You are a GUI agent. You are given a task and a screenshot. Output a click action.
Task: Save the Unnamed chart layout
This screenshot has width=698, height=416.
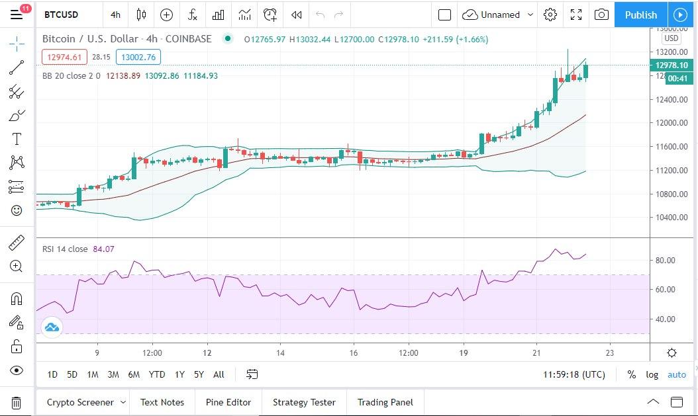coord(491,15)
